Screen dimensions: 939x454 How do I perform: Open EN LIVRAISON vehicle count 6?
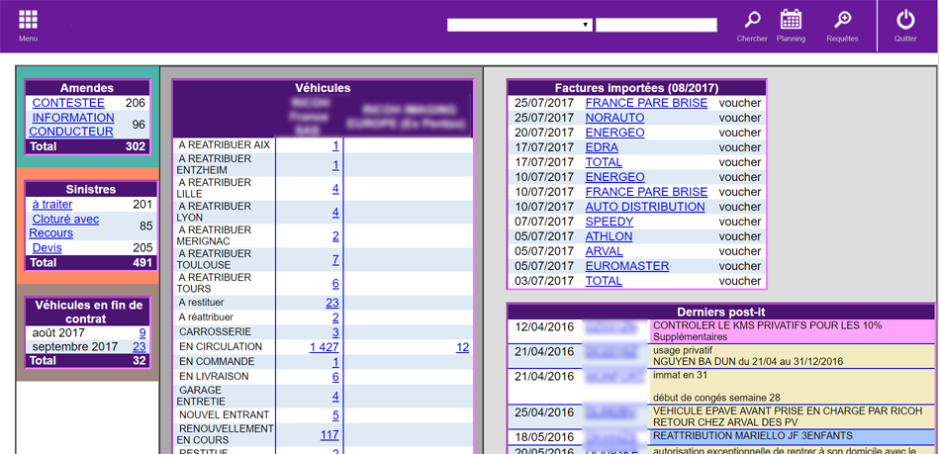(336, 377)
